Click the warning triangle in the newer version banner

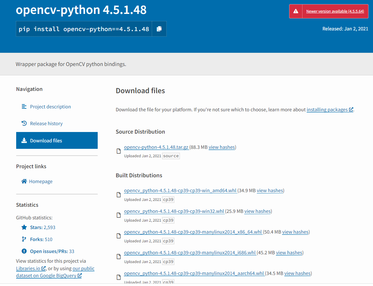pos(295,11)
